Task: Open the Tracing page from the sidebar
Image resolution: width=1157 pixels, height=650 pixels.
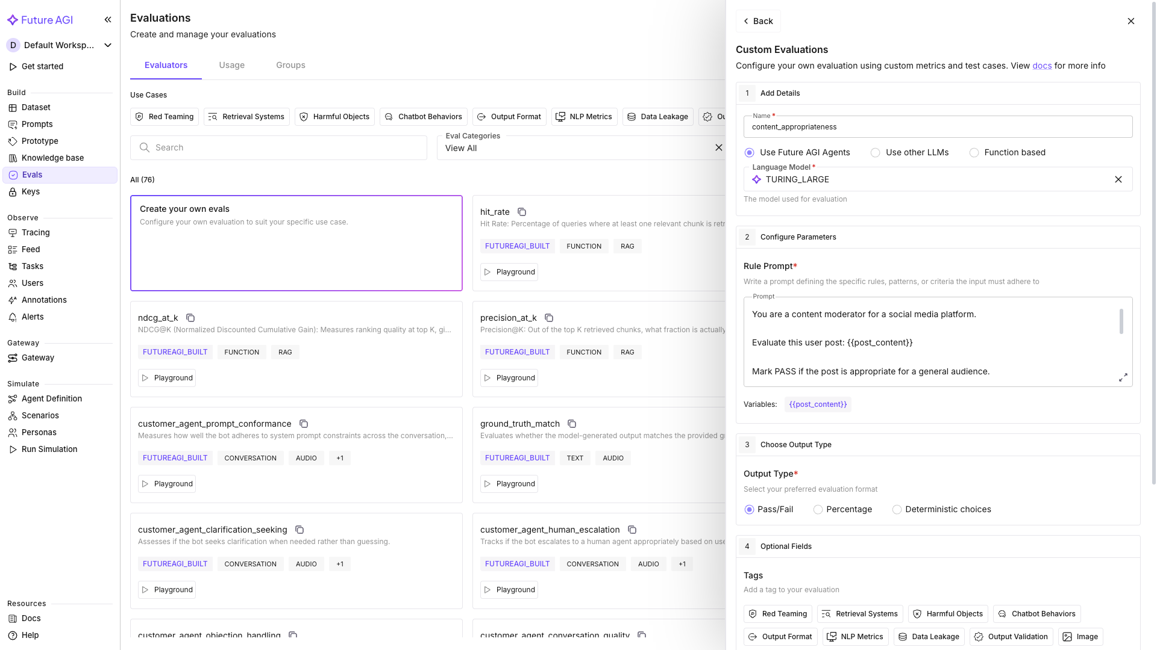Action: click(36, 232)
